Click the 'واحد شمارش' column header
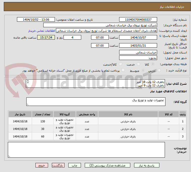The width and height of the screenshot is (191, 172). tap(87, 114)
